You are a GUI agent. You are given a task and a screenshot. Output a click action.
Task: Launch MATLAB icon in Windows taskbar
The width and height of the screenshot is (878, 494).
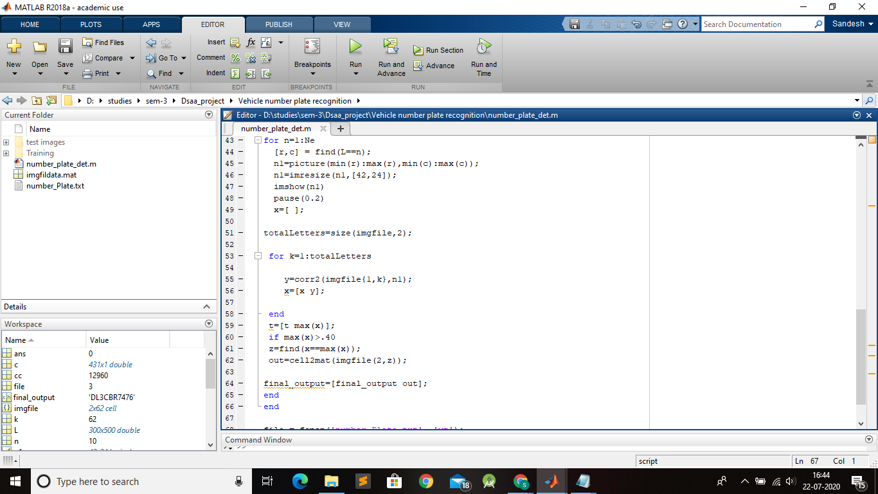pos(551,481)
